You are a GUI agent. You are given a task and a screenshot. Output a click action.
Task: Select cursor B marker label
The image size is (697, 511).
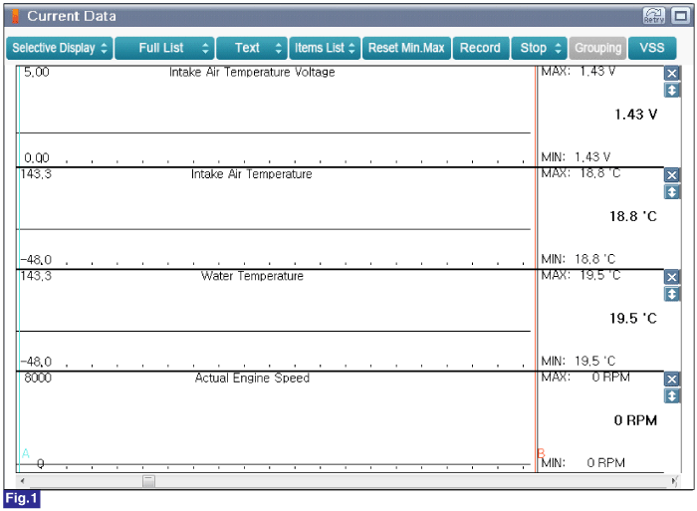tap(541, 453)
